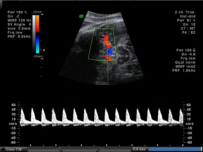
Task: Click the Gn -2 gain setting
Action: pos(13,16)
